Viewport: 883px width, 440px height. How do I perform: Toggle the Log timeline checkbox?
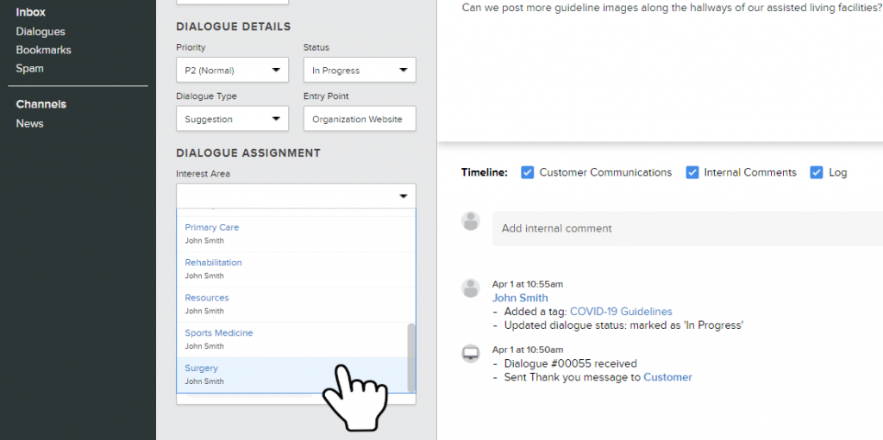tap(817, 173)
